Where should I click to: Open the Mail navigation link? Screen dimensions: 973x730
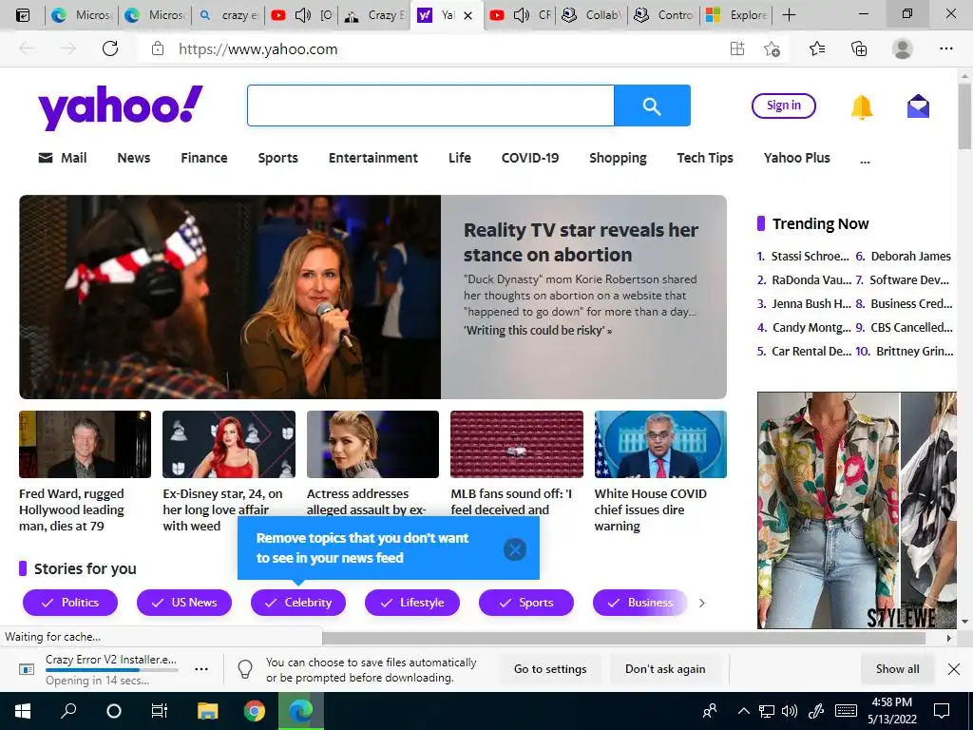tap(63, 158)
